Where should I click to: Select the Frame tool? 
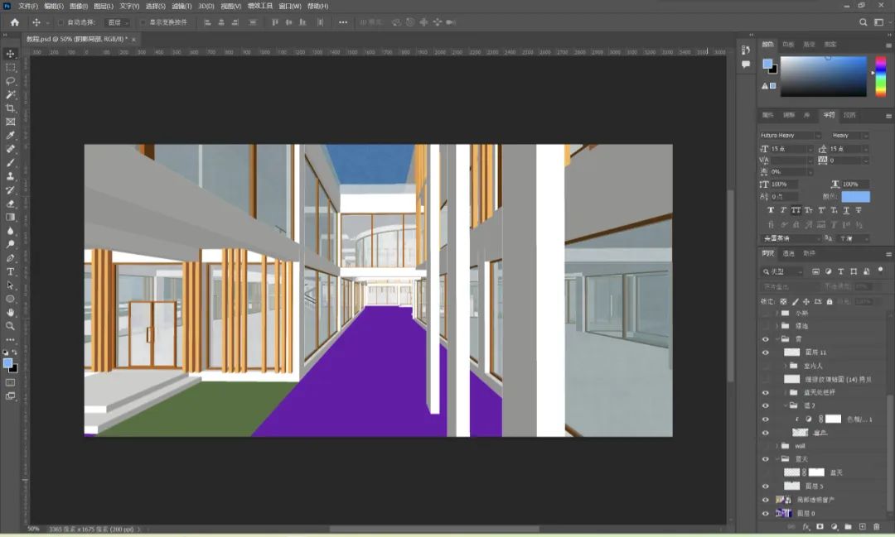10,122
